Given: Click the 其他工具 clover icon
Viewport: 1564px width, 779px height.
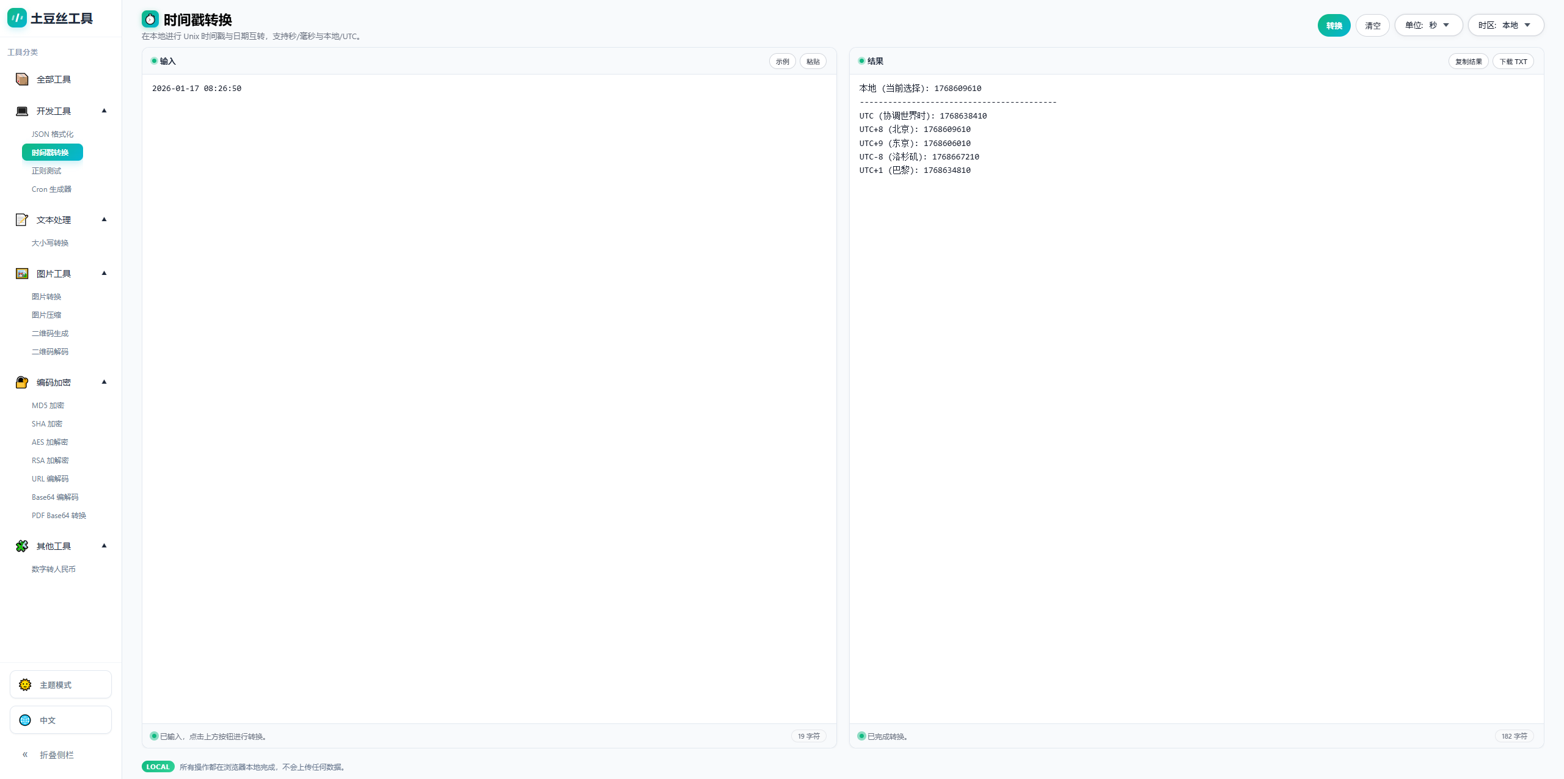Looking at the screenshot, I should click(x=22, y=546).
